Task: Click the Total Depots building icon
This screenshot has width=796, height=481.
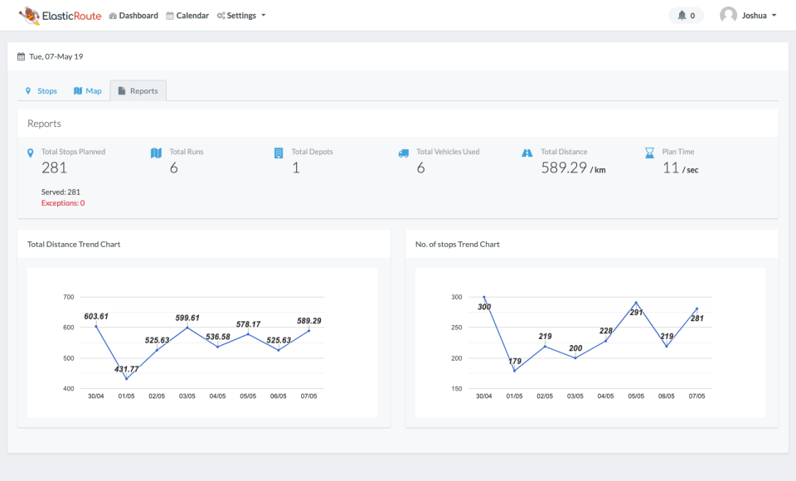Action: click(279, 153)
